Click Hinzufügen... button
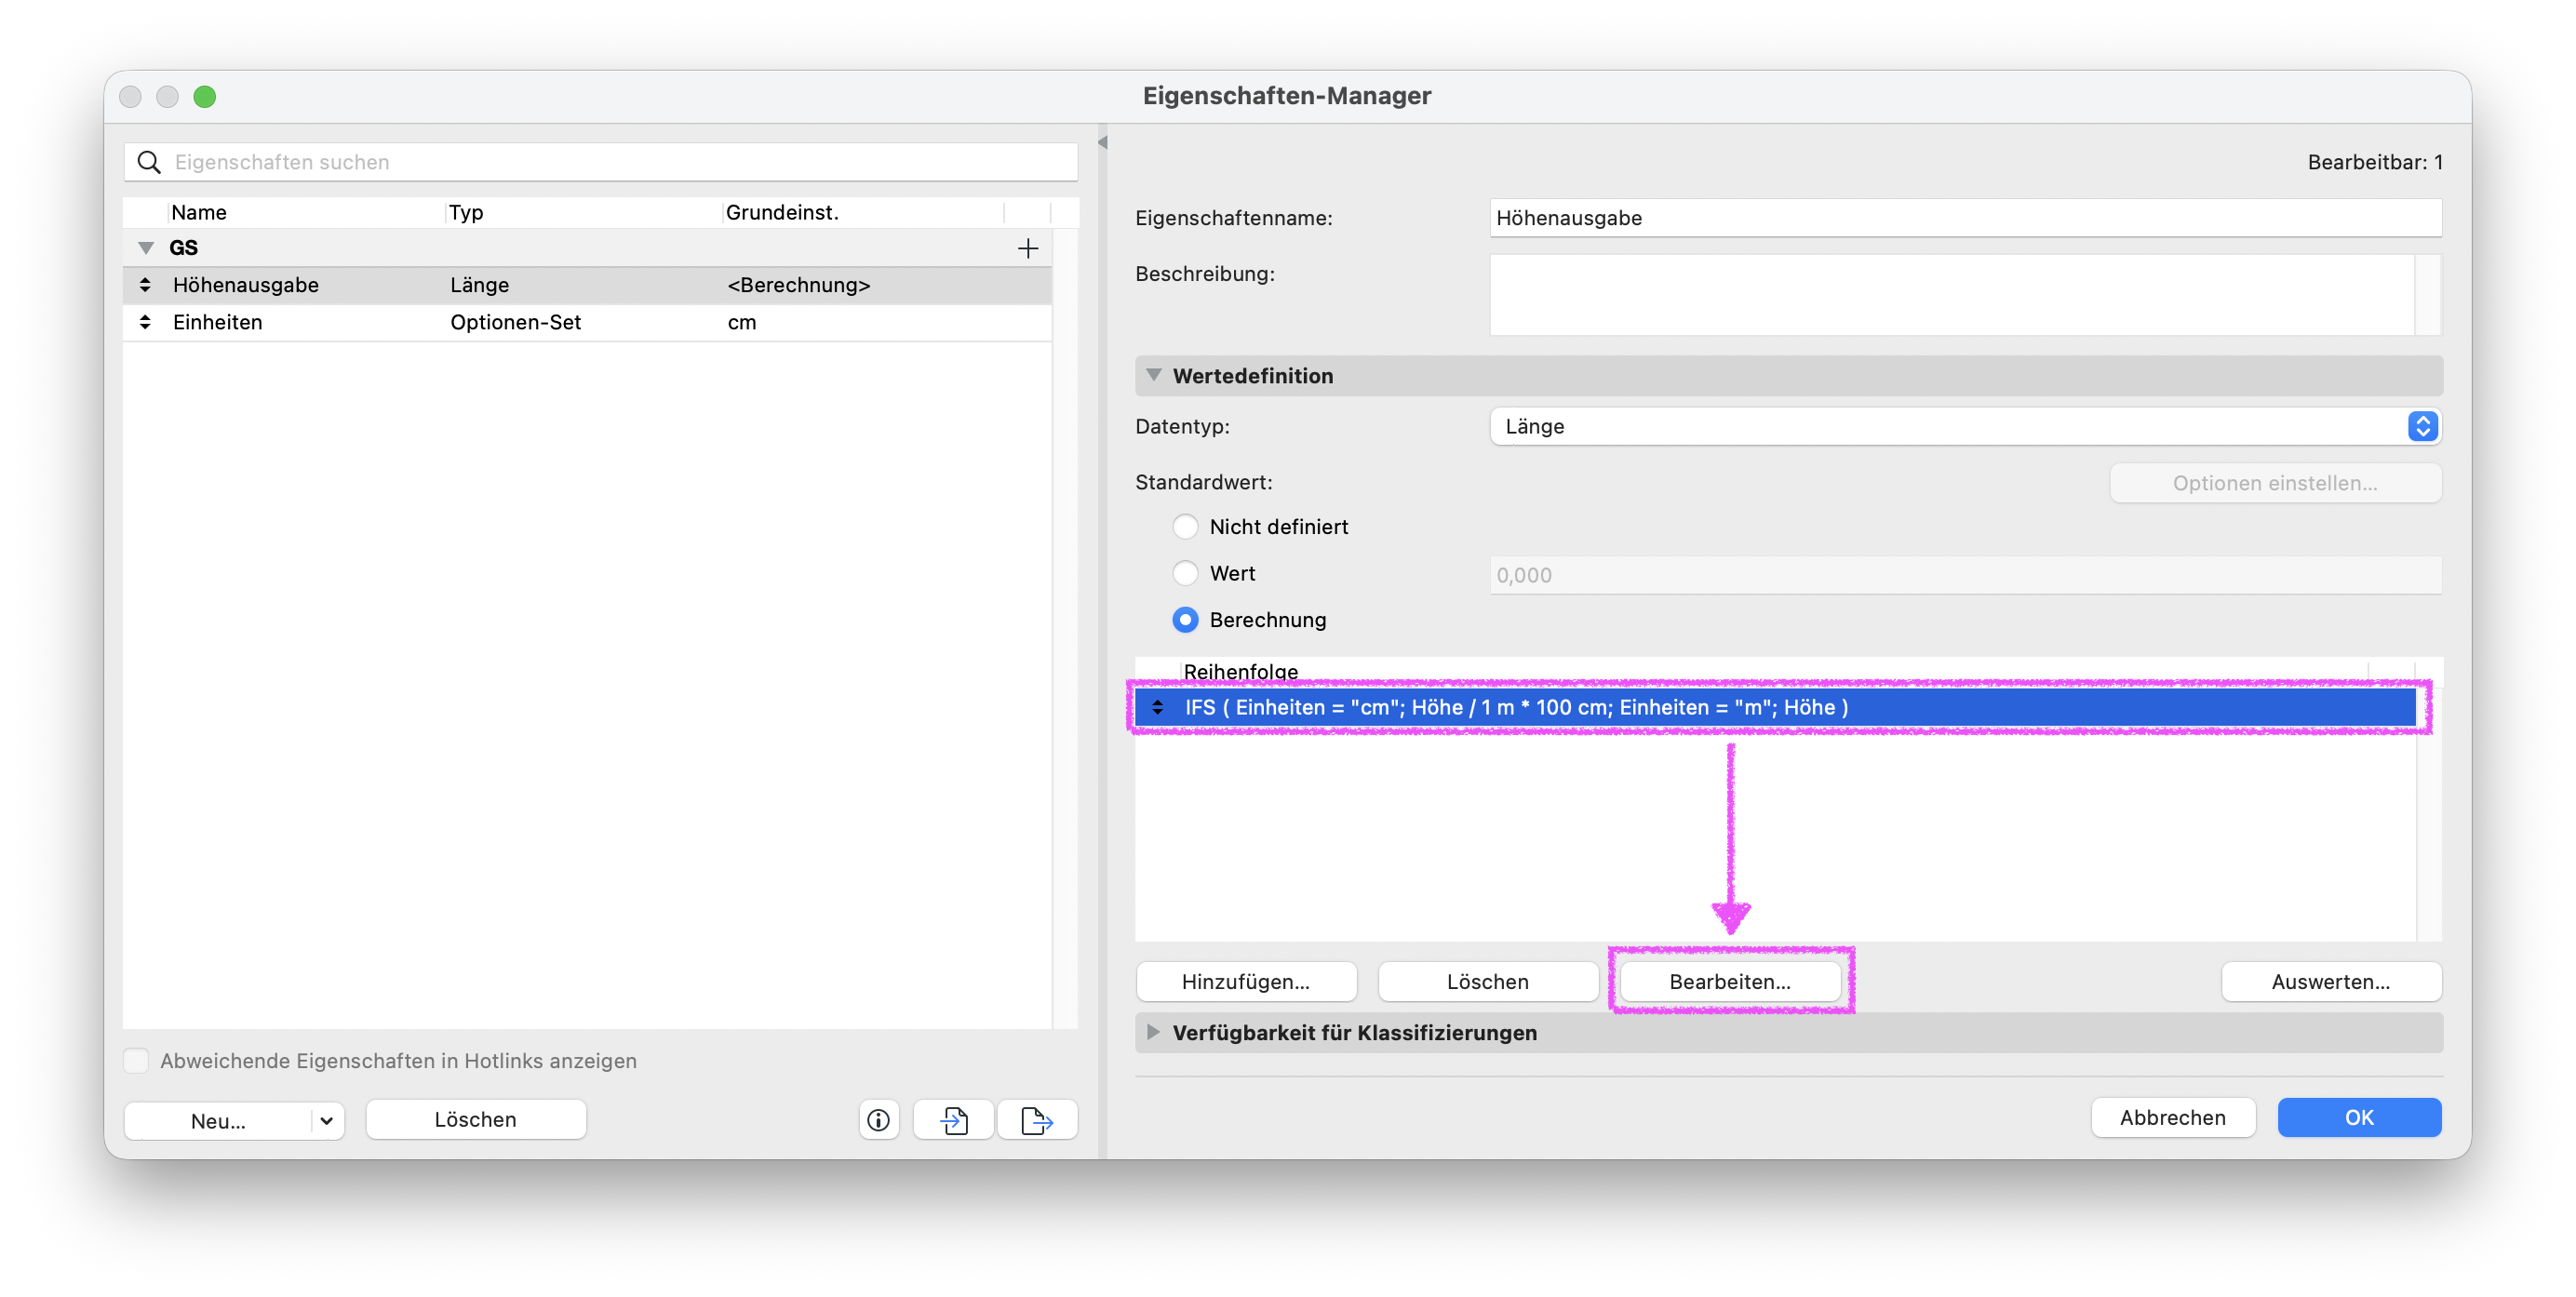This screenshot has height=1297, width=2576. click(1246, 982)
